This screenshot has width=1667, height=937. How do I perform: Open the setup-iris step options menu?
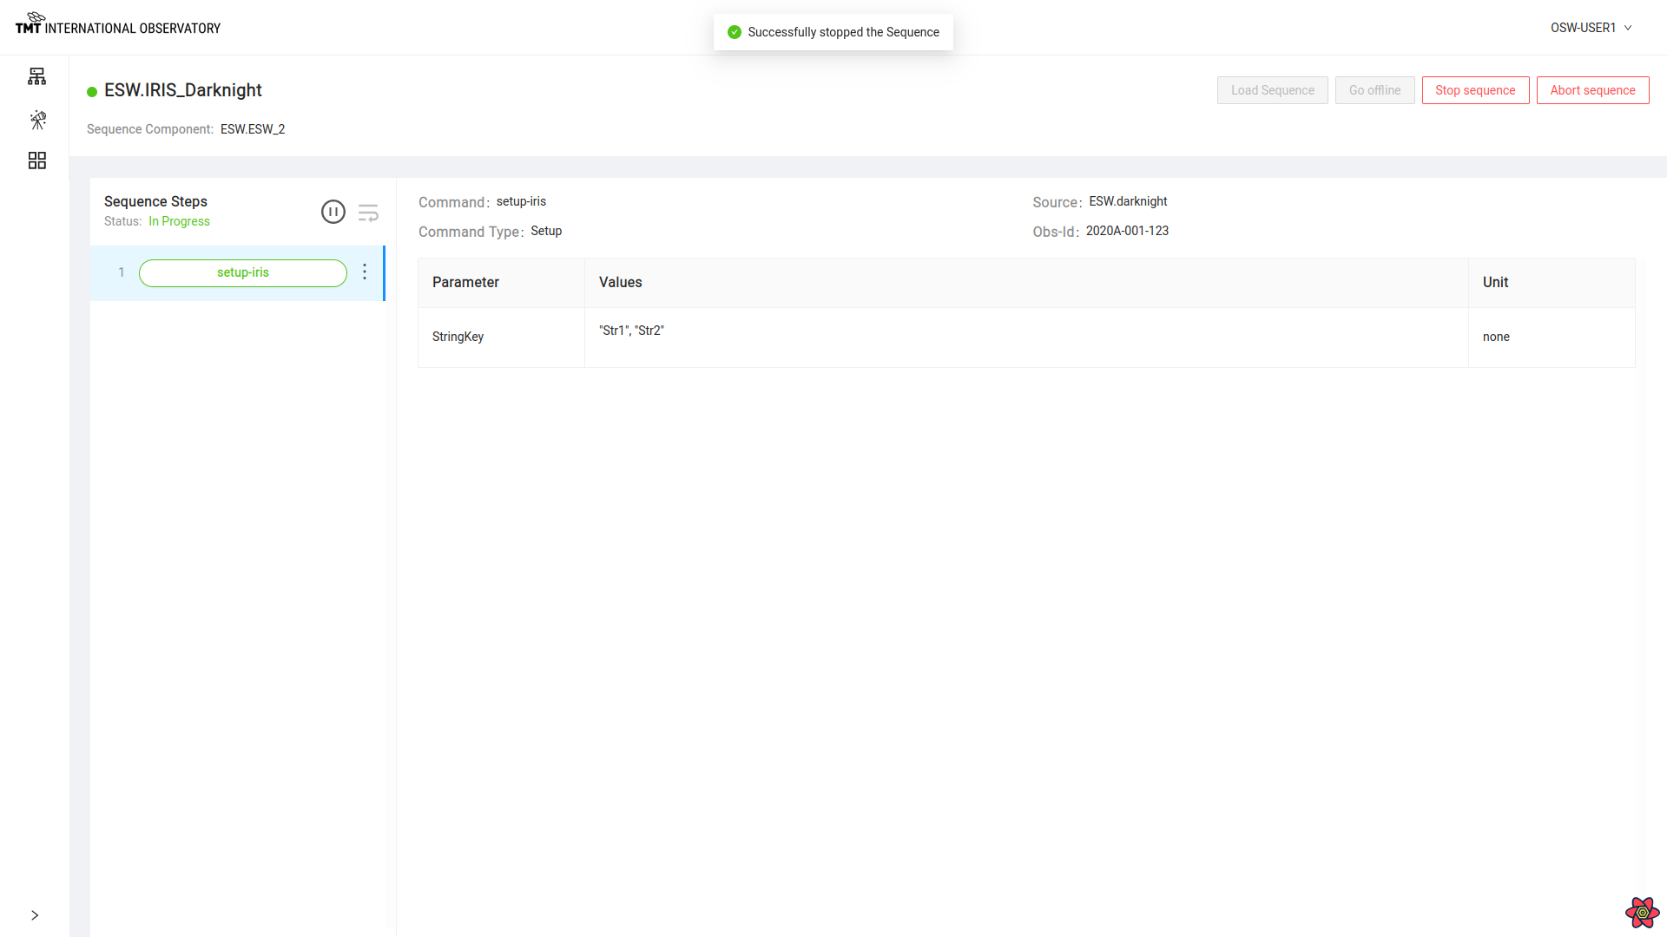tap(365, 272)
